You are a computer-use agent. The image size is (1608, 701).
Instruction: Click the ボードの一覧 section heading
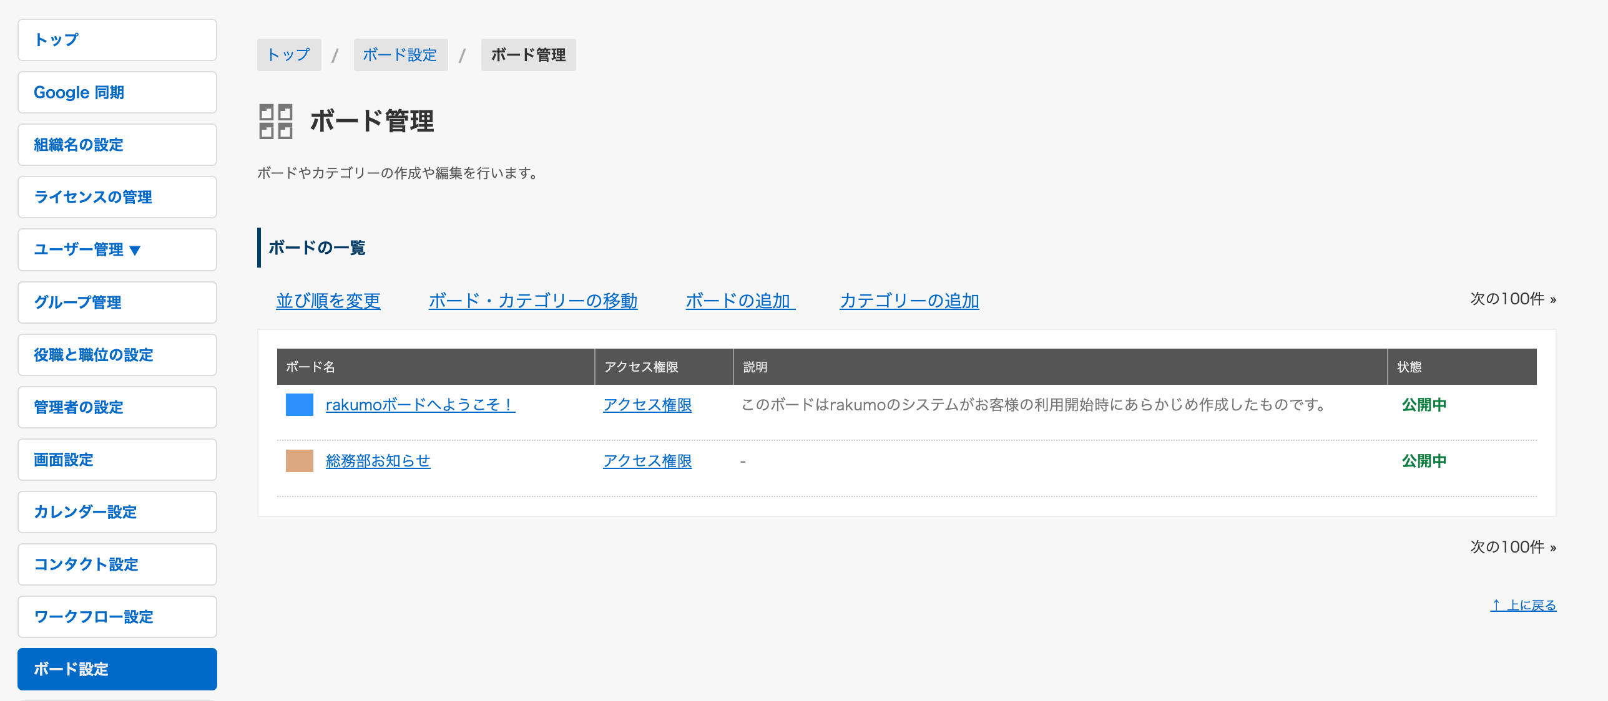317,248
